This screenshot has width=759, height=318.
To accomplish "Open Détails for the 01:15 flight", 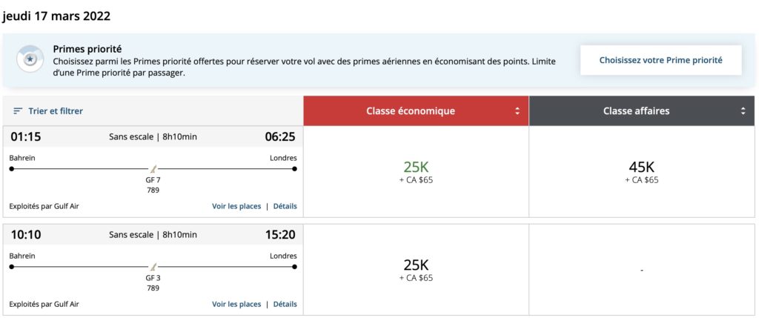I will point(285,206).
